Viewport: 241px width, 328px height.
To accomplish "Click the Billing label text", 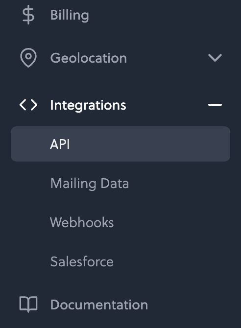I will (x=70, y=15).
